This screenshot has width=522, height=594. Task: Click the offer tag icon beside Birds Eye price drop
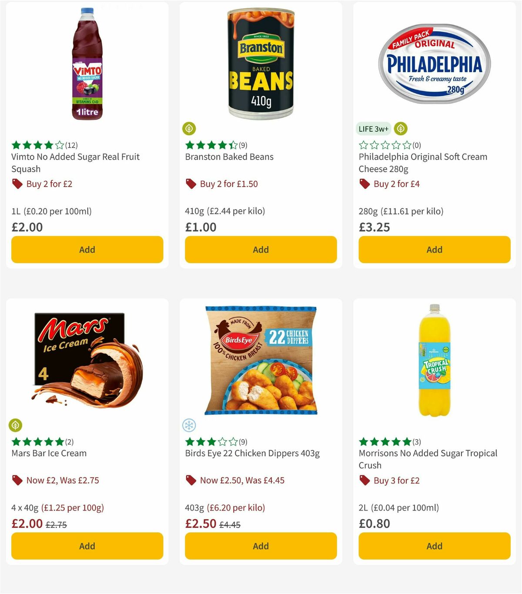point(191,481)
